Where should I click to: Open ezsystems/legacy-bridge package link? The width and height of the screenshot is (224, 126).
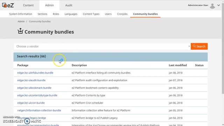tap(32, 118)
